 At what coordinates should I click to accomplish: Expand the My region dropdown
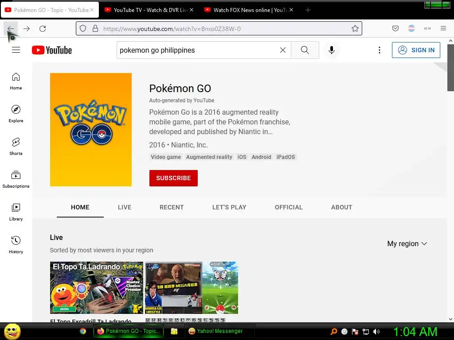[x=407, y=244]
